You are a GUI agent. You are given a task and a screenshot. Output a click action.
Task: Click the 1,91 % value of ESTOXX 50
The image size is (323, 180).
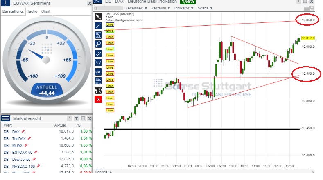tap(86, 152)
